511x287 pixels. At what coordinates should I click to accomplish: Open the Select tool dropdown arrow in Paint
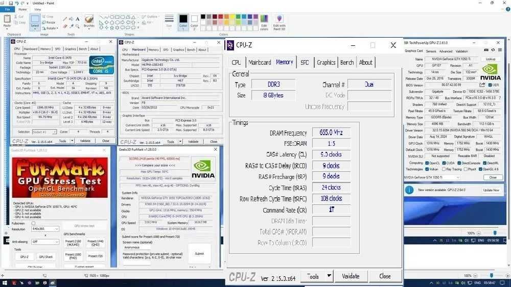coord(35,29)
